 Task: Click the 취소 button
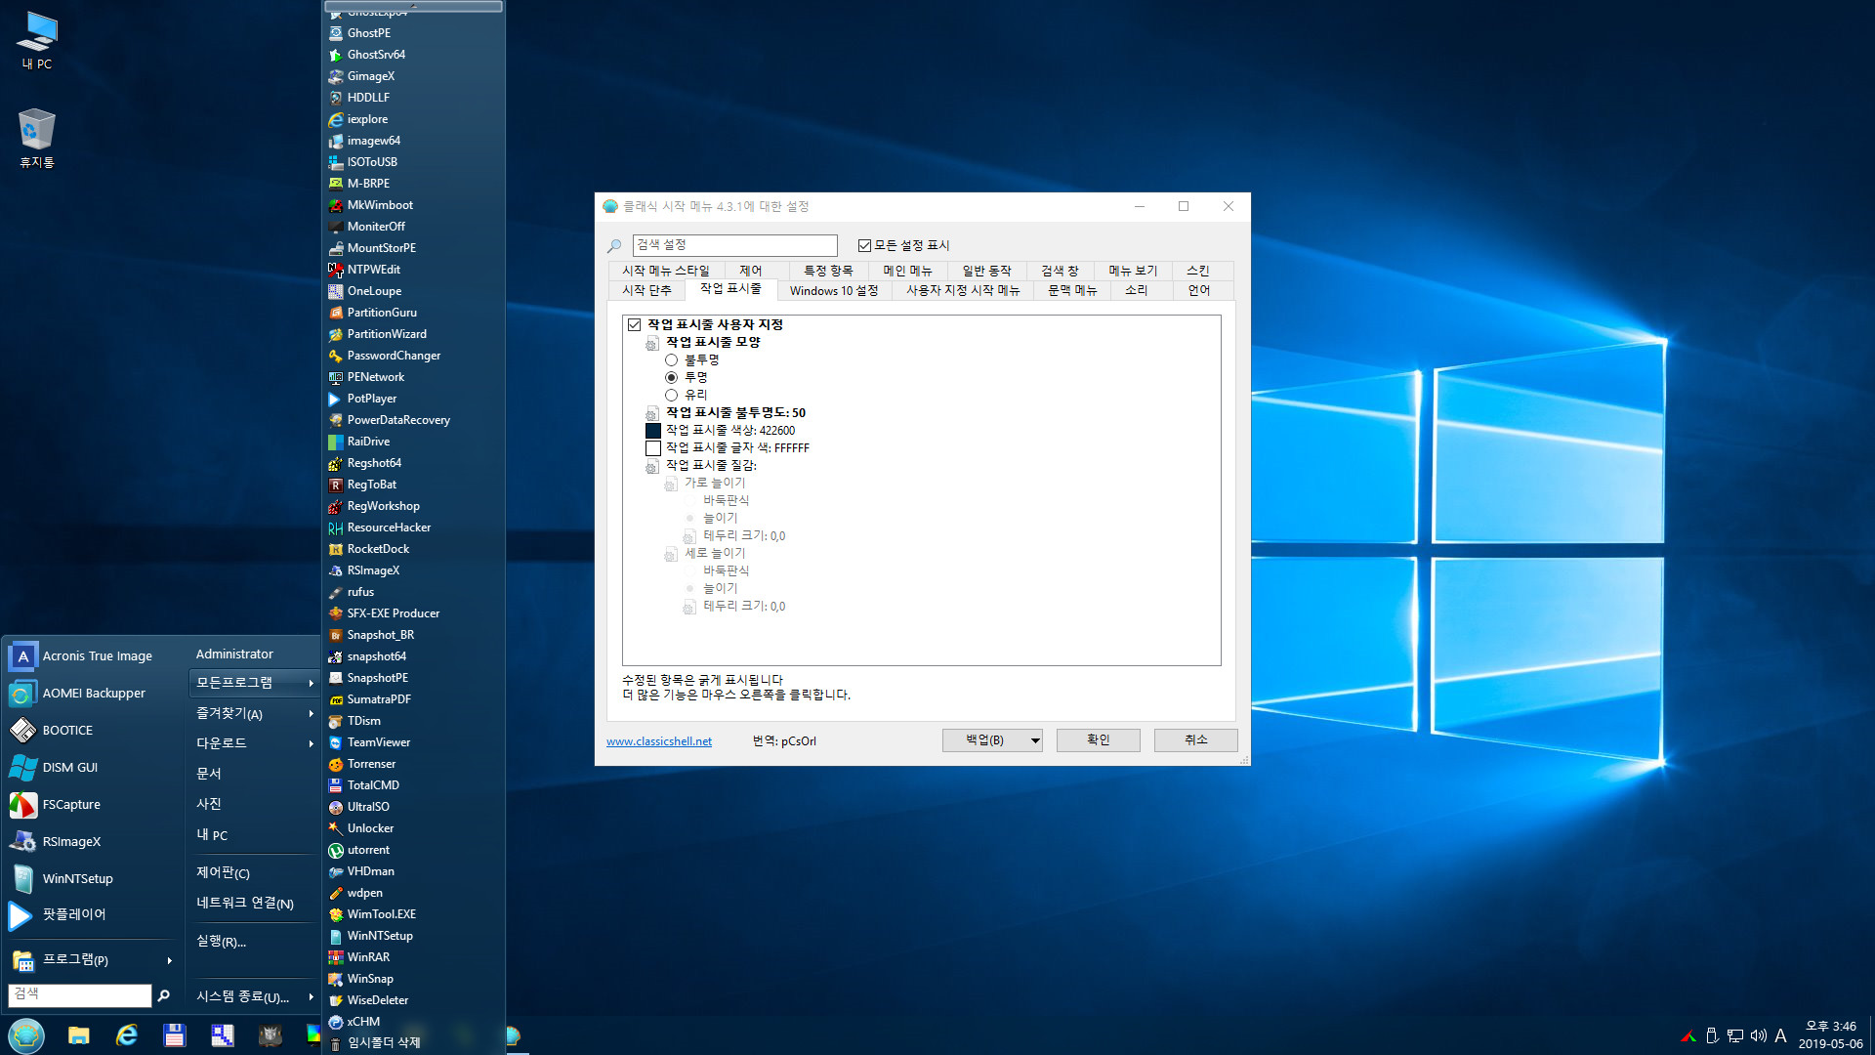[1196, 740]
